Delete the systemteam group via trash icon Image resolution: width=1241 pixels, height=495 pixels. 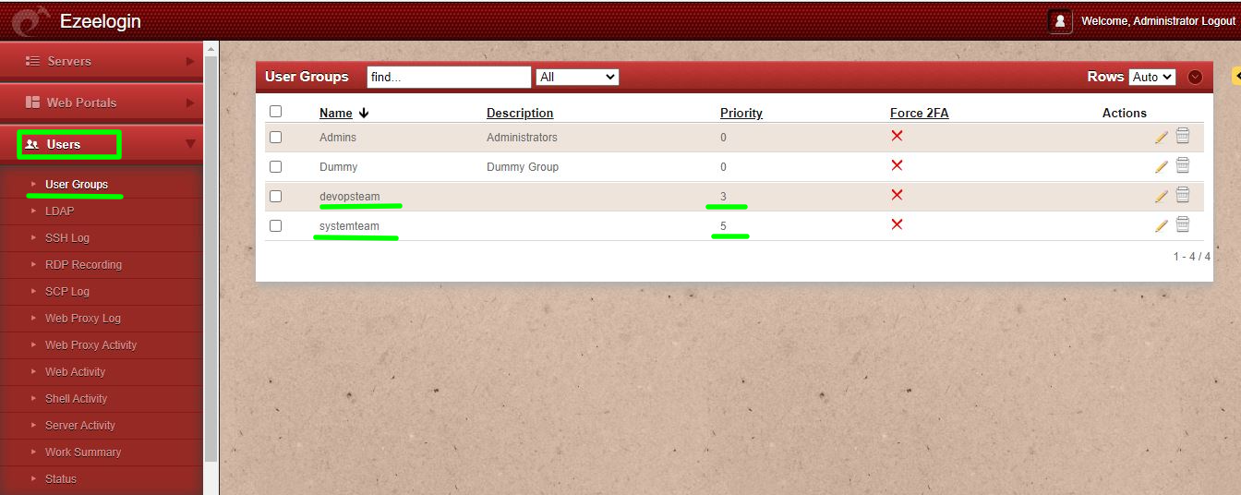click(x=1183, y=225)
